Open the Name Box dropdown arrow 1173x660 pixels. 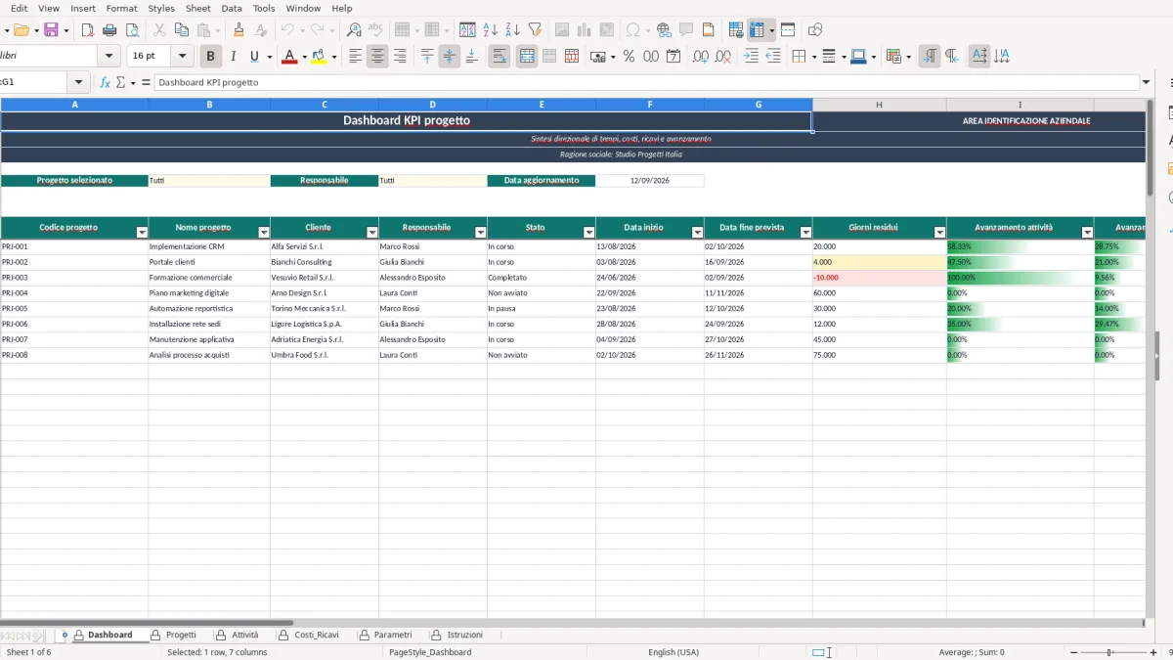click(78, 83)
